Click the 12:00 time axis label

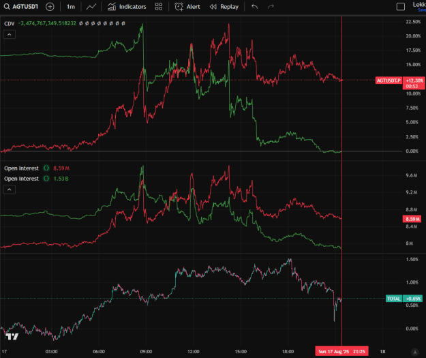click(194, 351)
